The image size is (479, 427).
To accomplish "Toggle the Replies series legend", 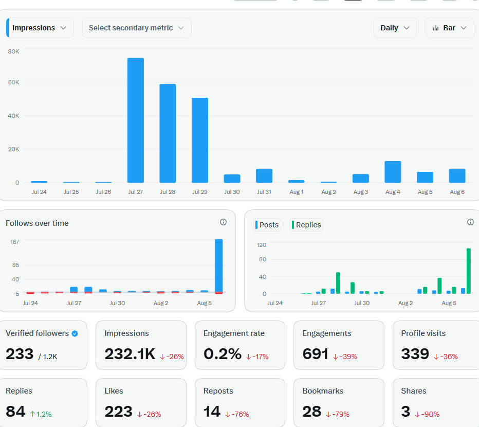I will click(306, 225).
